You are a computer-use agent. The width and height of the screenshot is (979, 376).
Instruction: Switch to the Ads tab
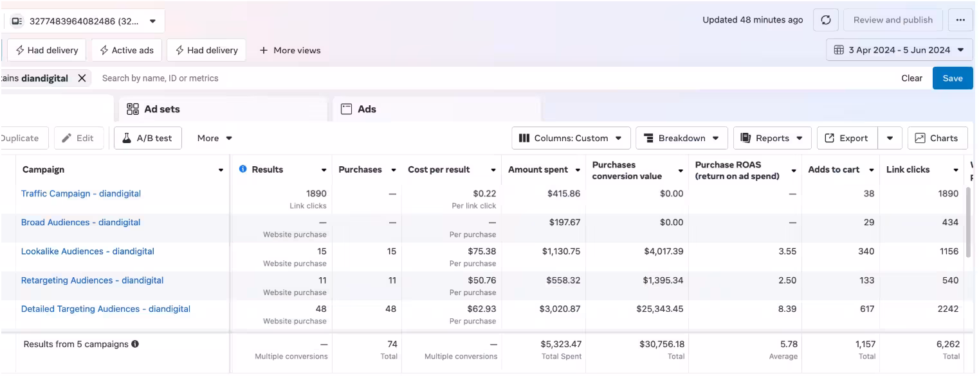pyautogui.click(x=437, y=109)
